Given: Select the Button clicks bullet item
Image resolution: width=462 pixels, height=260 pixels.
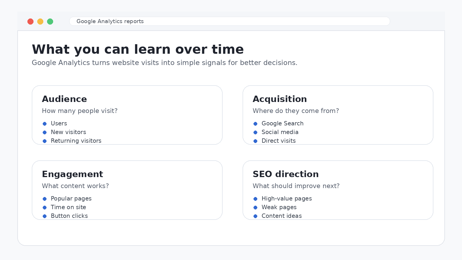Looking at the screenshot, I should [x=65, y=216].
